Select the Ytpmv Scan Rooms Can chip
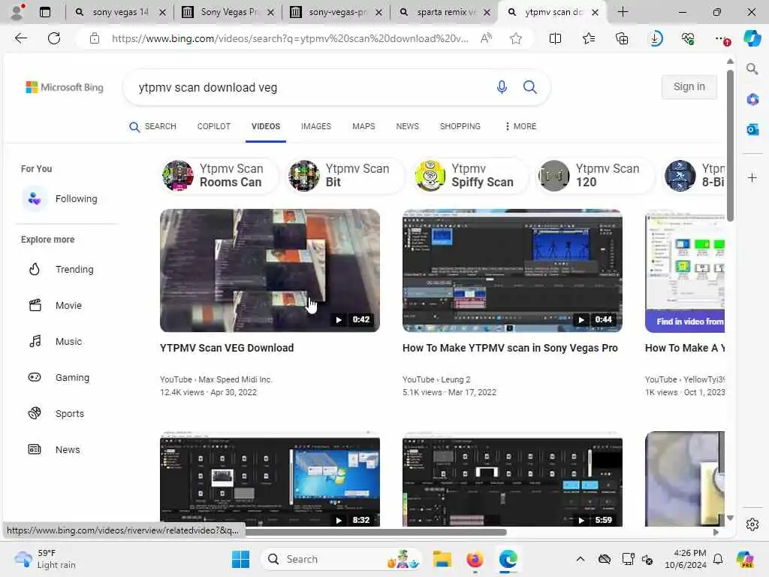The width and height of the screenshot is (769, 577). point(219,175)
